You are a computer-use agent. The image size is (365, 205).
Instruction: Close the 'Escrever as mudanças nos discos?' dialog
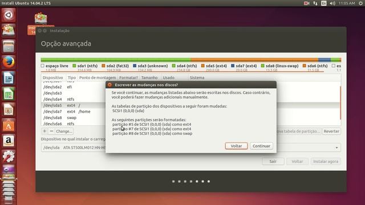(109, 85)
